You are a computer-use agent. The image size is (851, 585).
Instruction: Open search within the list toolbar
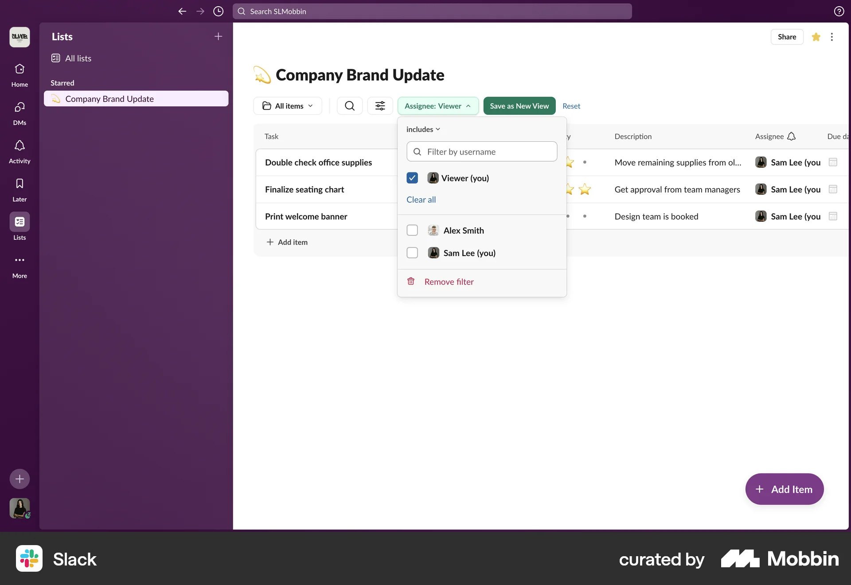(349, 105)
